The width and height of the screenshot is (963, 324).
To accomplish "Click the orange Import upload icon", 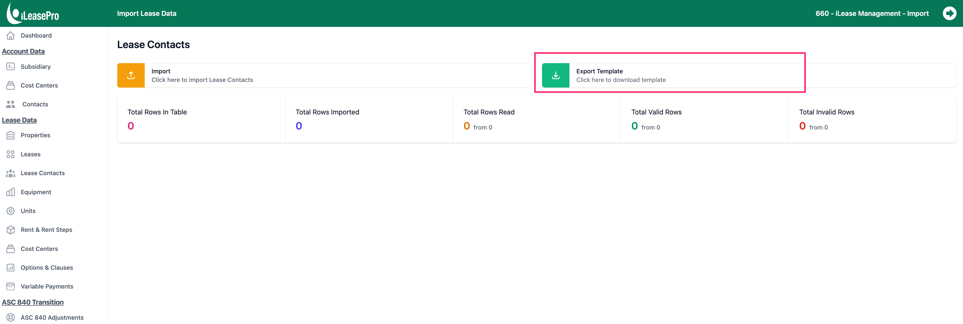I will (x=131, y=75).
